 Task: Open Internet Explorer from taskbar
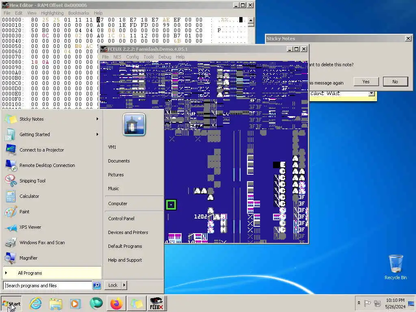[36, 303]
